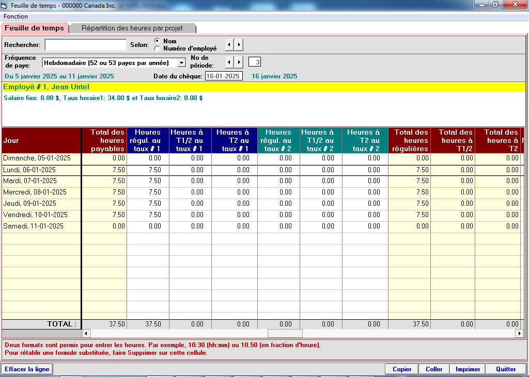Click the Rechercher input field
The image size is (529, 377).
[85, 45]
